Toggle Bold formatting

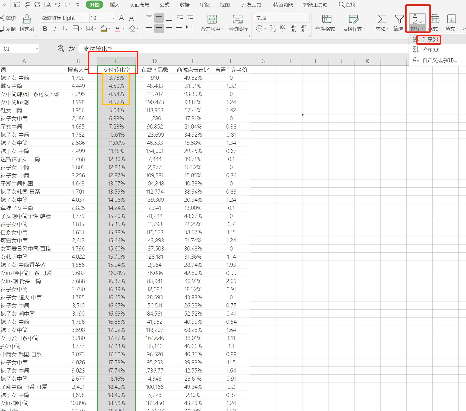(45, 29)
